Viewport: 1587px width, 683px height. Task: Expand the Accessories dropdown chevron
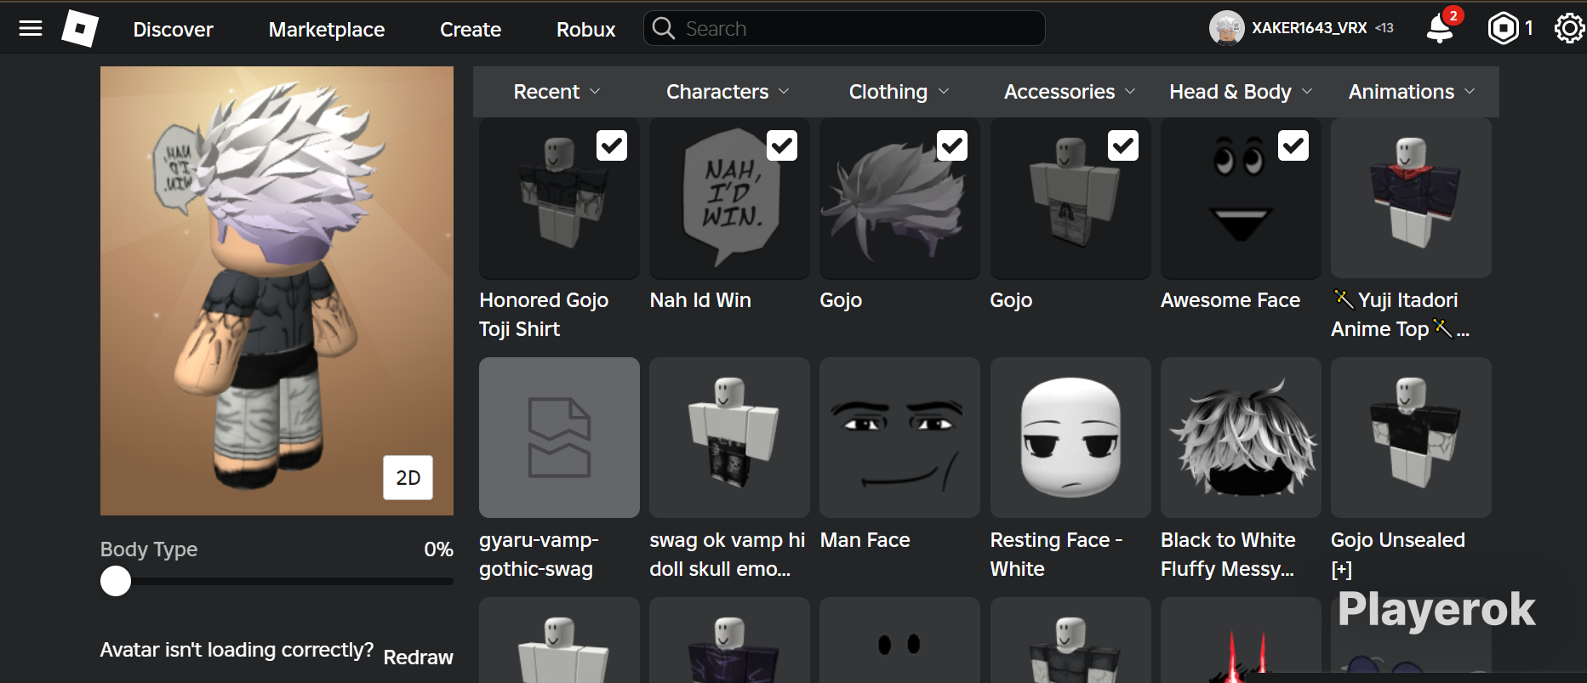pyautogui.click(x=1130, y=91)
